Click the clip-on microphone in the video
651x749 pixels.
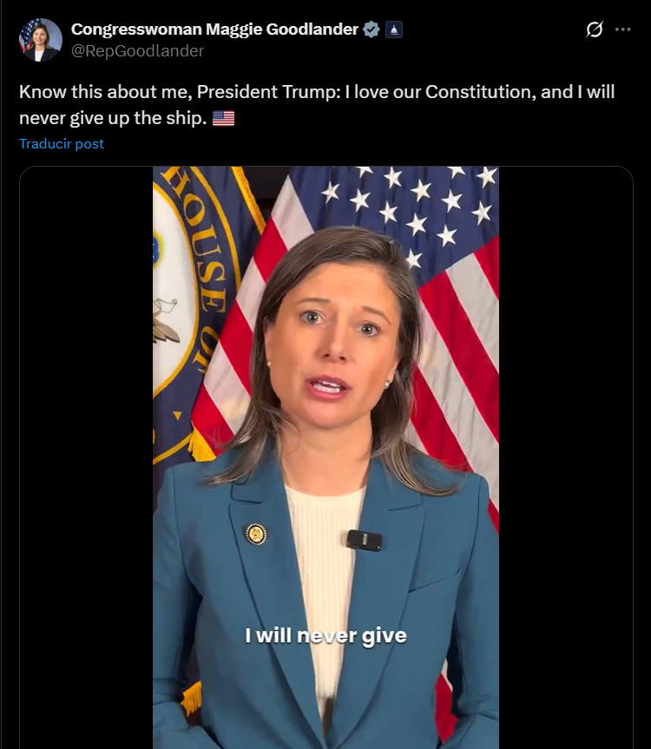click(365, 540)
